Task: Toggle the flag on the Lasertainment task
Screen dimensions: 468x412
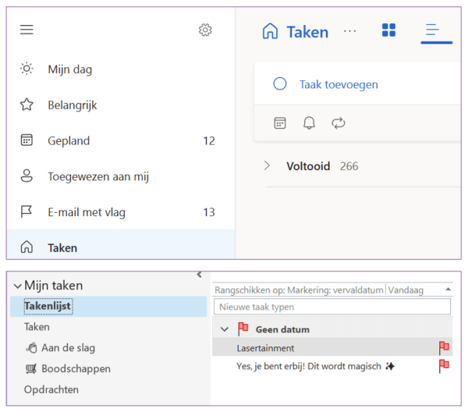Action: click(x=444, y=348)
